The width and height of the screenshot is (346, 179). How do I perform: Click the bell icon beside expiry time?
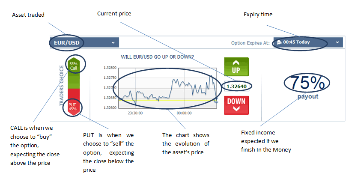pyautogui.click(x=279, y=42)
